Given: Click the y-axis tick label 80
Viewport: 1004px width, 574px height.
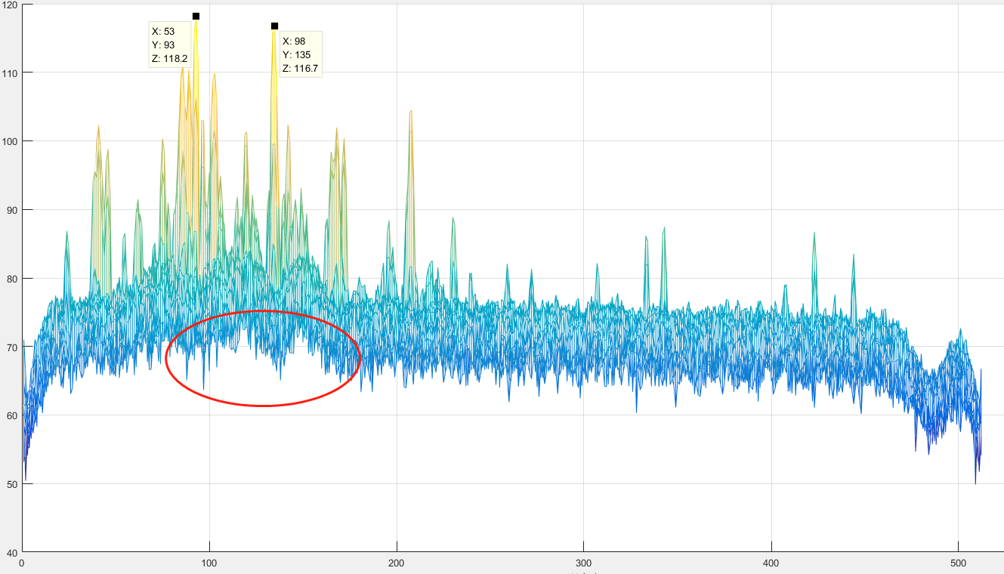Looking at the screenshot, I should 11,279.
